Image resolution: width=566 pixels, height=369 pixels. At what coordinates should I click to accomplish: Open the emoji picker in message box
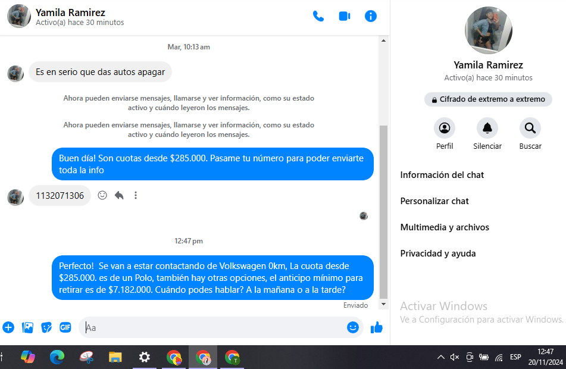tap(353, 327)
